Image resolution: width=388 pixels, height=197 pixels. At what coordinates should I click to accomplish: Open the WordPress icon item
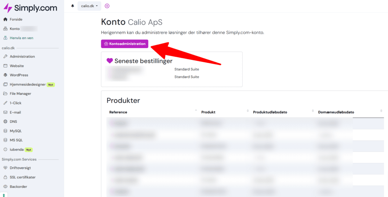click(x=19, y=75)
